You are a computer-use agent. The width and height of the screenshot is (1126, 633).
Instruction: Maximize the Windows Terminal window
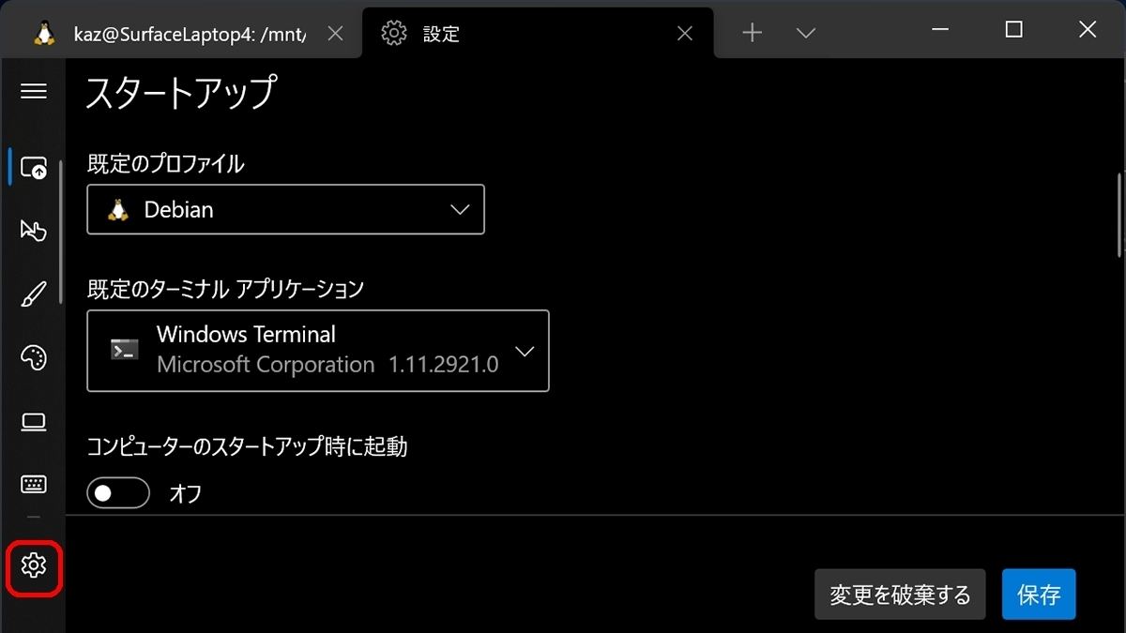1013,30
